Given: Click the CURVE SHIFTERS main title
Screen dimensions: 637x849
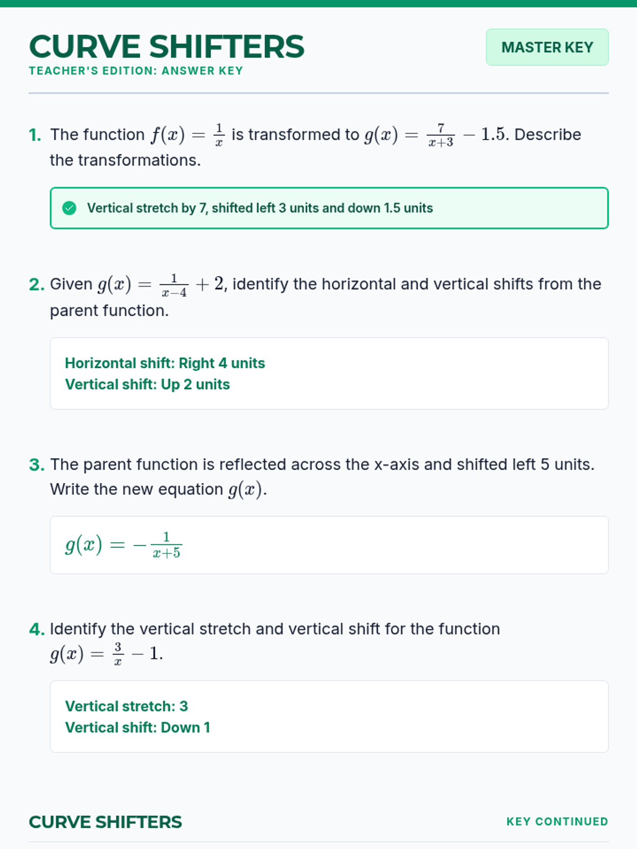Looking at the screenshot, I should click(167, 47).
